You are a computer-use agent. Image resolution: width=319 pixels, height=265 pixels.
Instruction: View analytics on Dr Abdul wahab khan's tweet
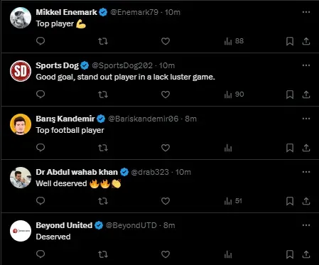(233, 201)
